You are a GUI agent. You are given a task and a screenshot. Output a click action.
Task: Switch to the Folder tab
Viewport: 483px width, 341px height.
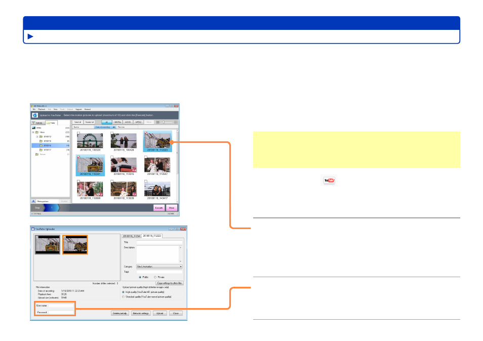pos(51,123)
